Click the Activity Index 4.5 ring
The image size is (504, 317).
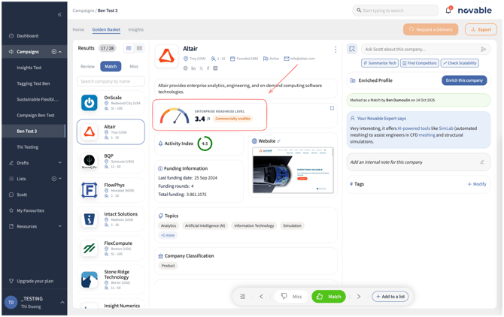click(205, 143)
